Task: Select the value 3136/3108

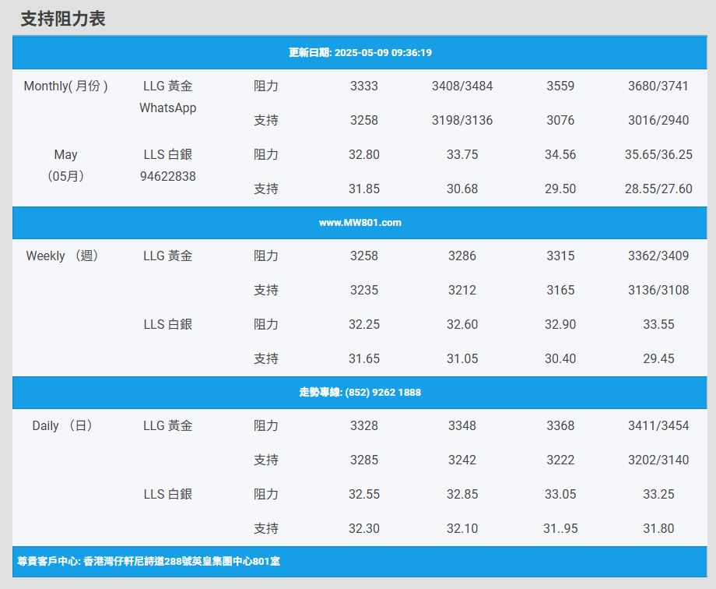Action: click(658, 290)
